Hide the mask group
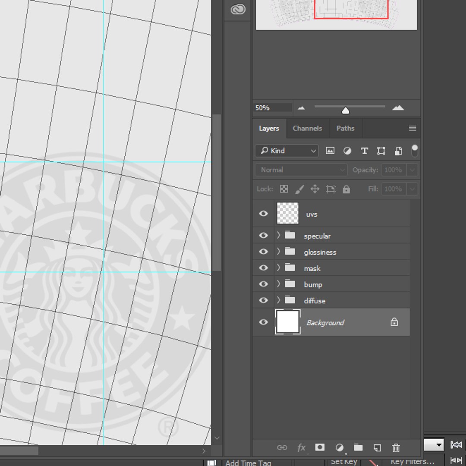The height and width of the screenshot is (466, 466). pos(263,268)
